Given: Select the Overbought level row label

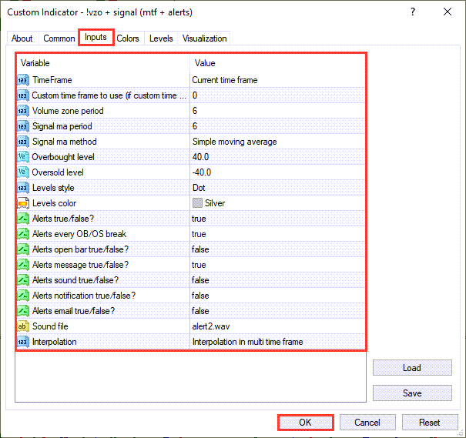Looking at the screenshot, I should (63, 157).
